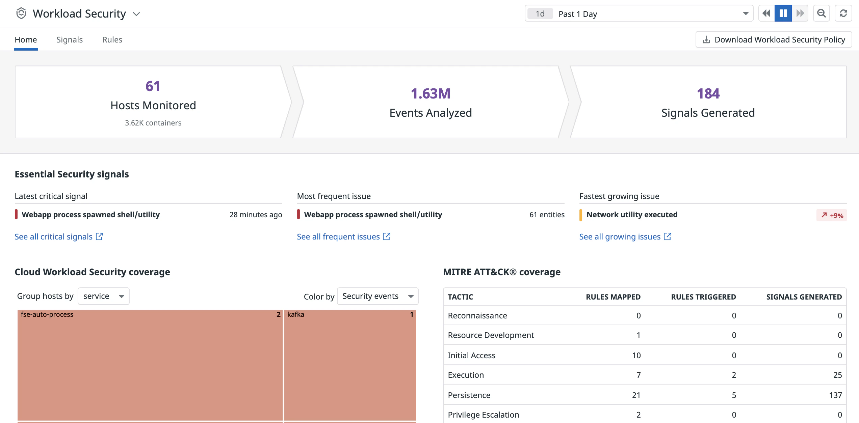Click the 1d time shortcut badge
Screen dimensions: 859x423
coord(540,14)
